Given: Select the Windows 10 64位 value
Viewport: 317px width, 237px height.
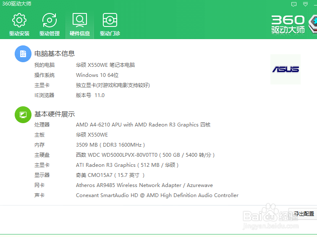Looking at the screenshot, I should pos(97,75).
